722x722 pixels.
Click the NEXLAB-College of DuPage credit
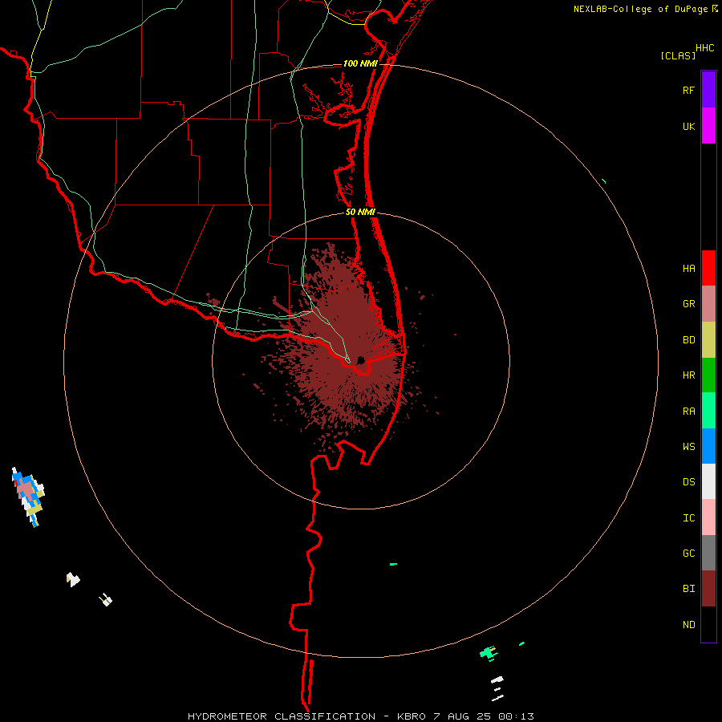[640, 9]
